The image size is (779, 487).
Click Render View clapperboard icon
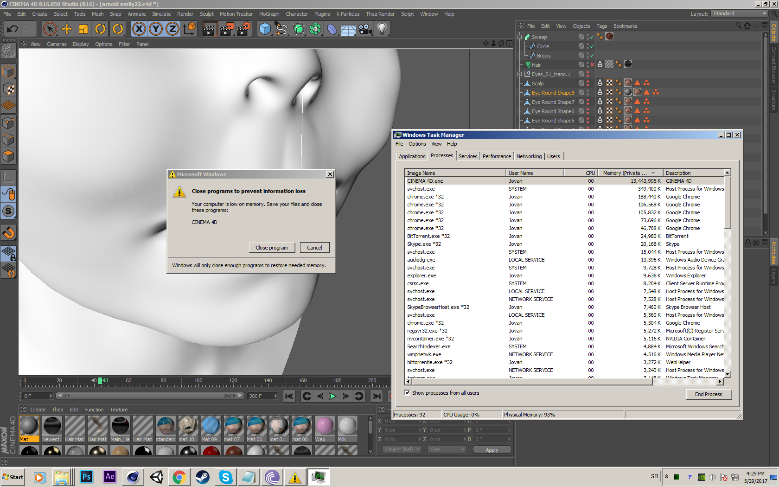point(210,29)
